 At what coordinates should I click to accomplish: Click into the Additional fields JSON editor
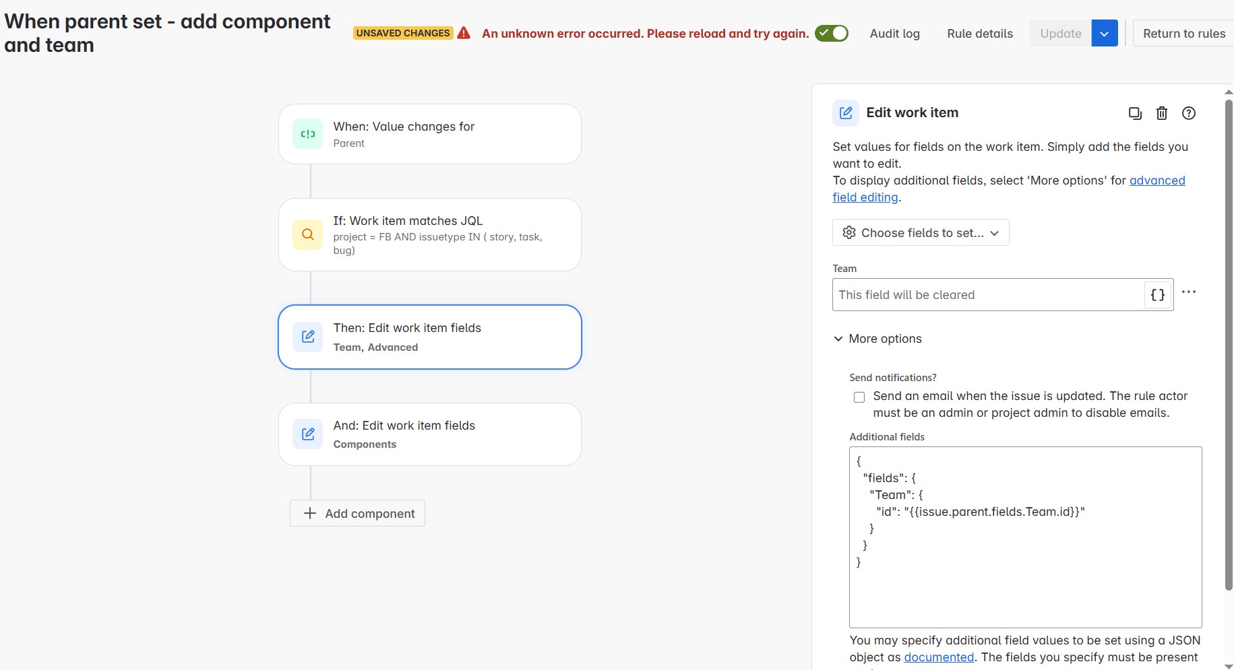[1025, 537]
